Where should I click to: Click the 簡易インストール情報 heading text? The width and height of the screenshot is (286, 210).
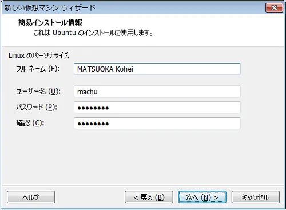point(50,22)
